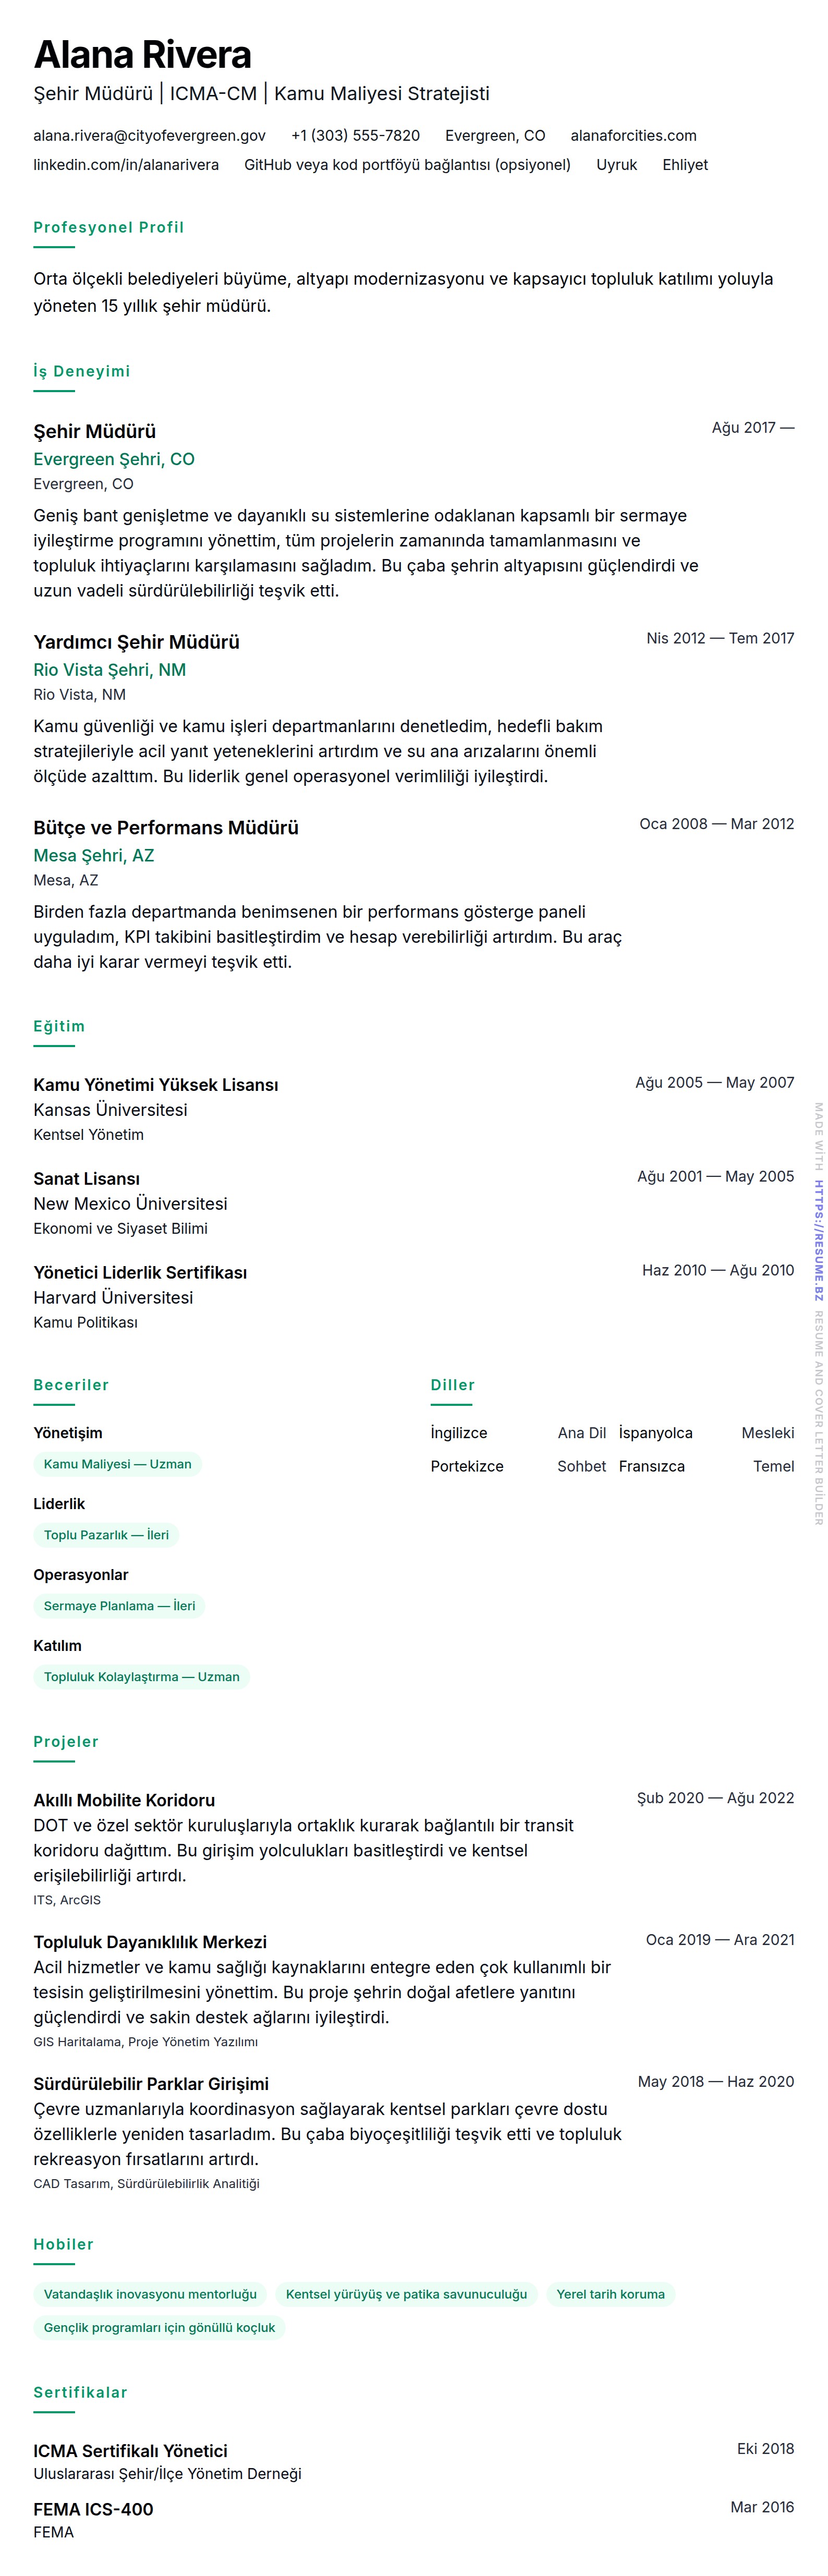Click the Gençlik programları için gönüllü koçluk tag
Screen dimensions: 828x2576
[159, 2327]
